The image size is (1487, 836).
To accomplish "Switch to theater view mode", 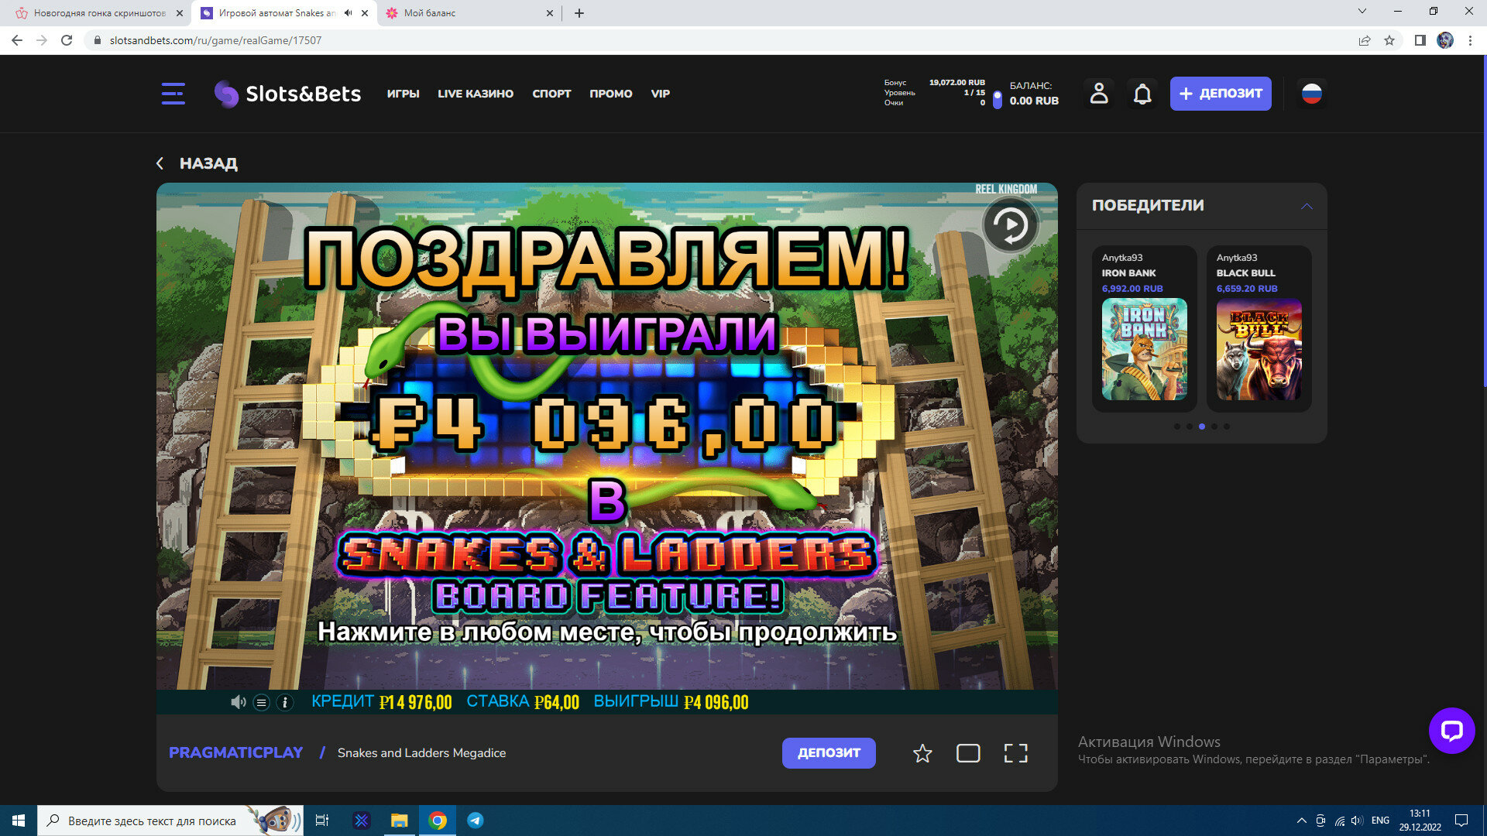I will point(968,753).
